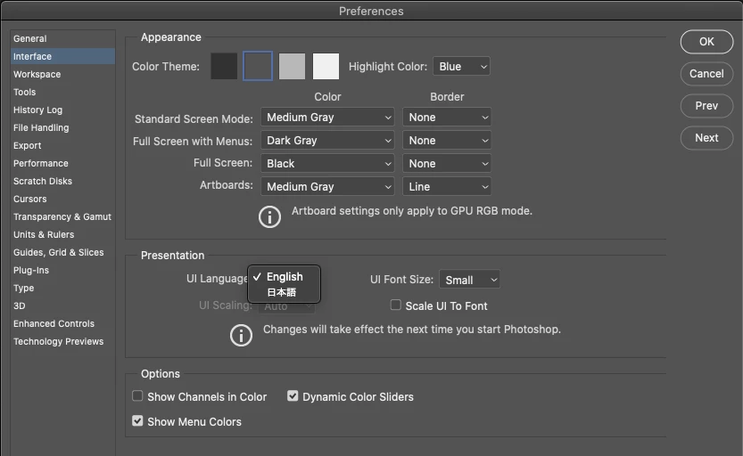This screenshot has height=456, width=743.
Task: Open the Export preferences category
Action: (62, 146)
